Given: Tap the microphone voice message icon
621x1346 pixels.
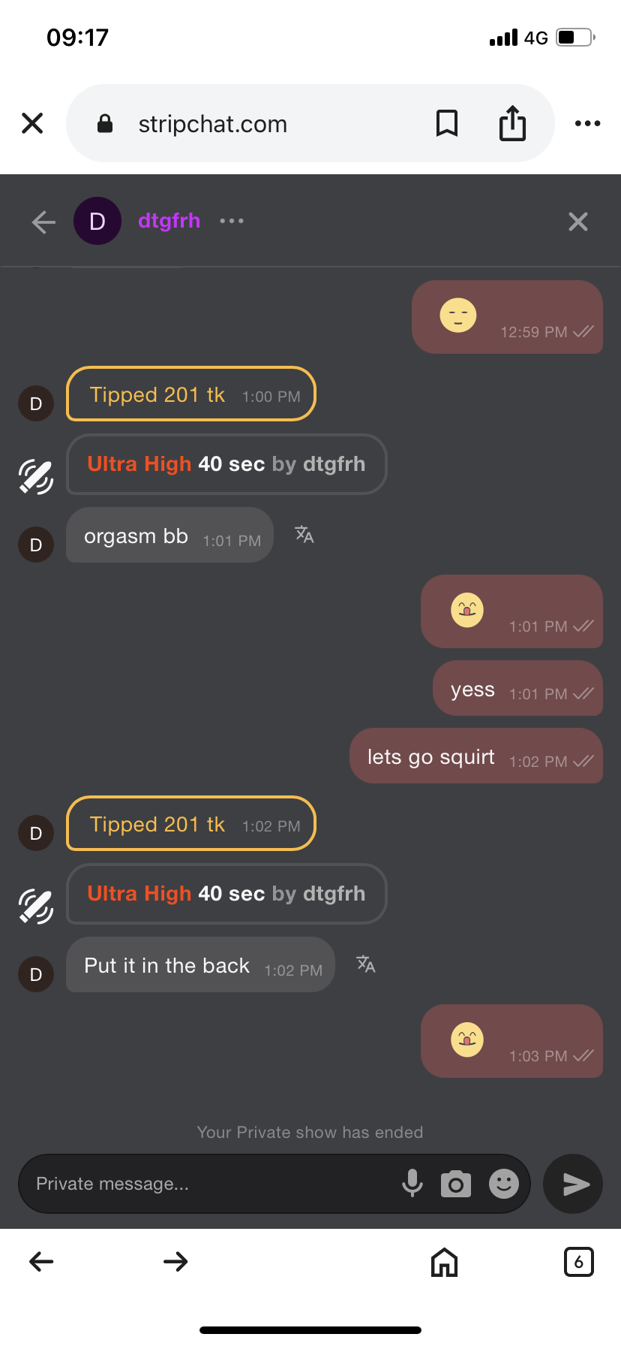Looking at the screenshot, I should (412, 1183).
